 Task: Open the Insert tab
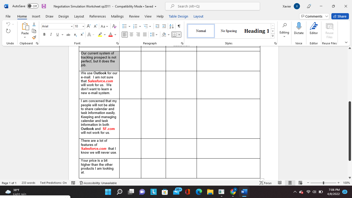[36, 16]
